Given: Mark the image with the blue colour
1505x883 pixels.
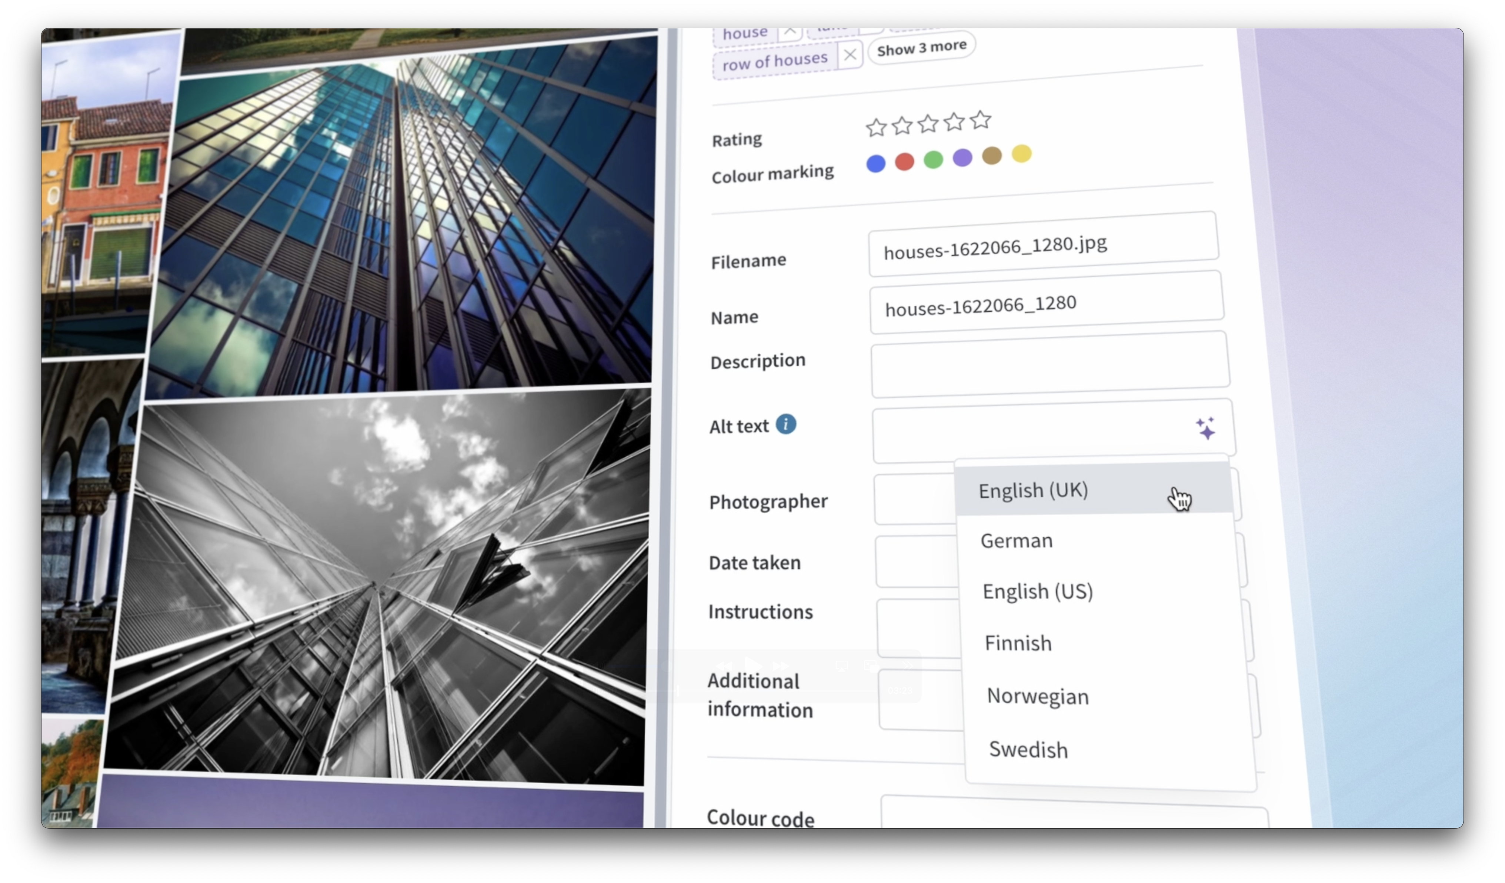Looking at the screenshot, I should [x=875, y=164].
